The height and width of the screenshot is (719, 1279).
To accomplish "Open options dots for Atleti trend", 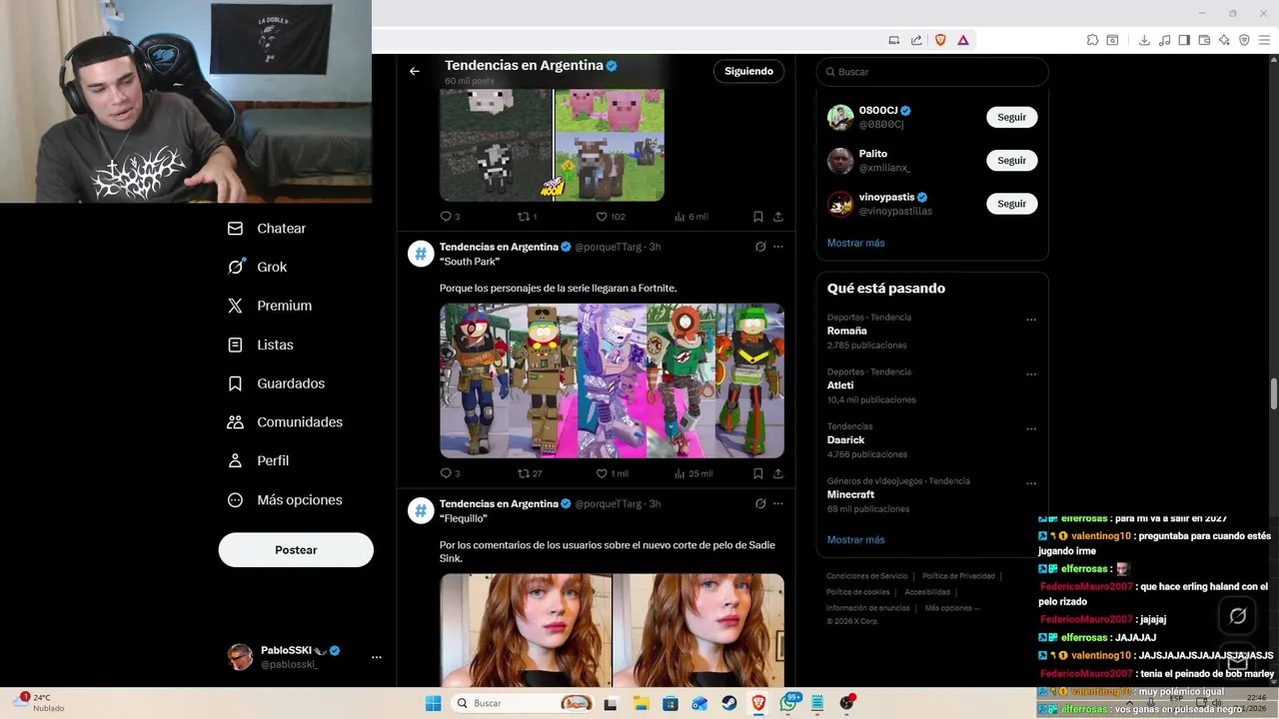I will coord(1031,374).
